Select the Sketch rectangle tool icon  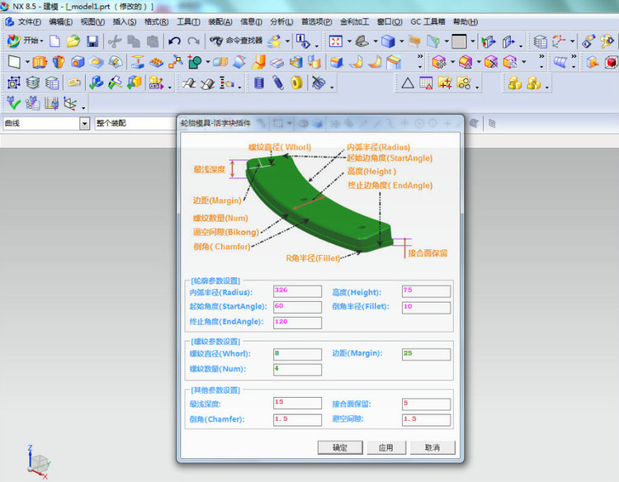[x=14, y=62]
